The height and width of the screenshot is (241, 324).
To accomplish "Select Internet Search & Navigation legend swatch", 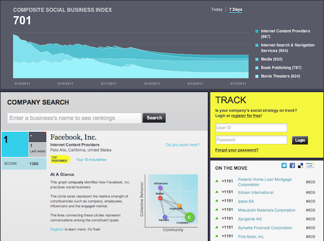I will (257, 45).
